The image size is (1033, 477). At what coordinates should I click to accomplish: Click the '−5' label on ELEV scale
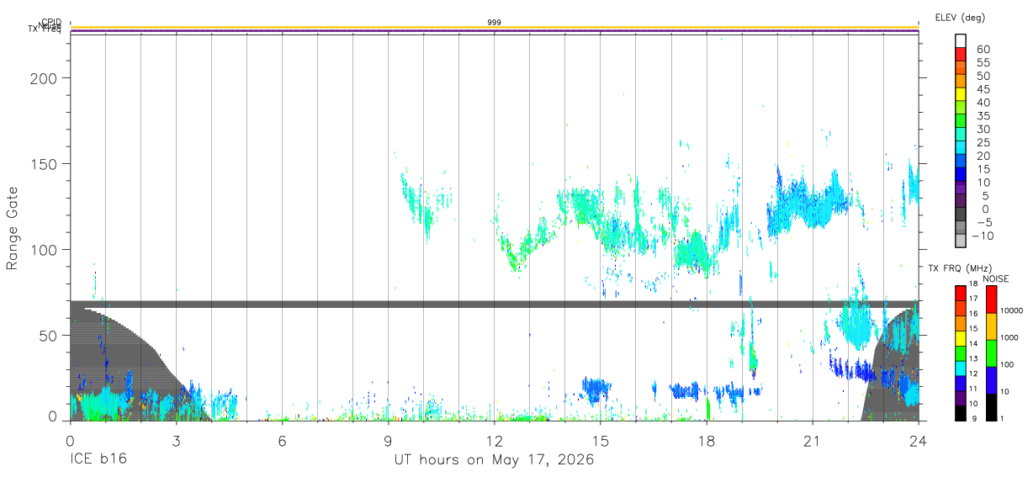pyautogui.click(x=983, y=222)
